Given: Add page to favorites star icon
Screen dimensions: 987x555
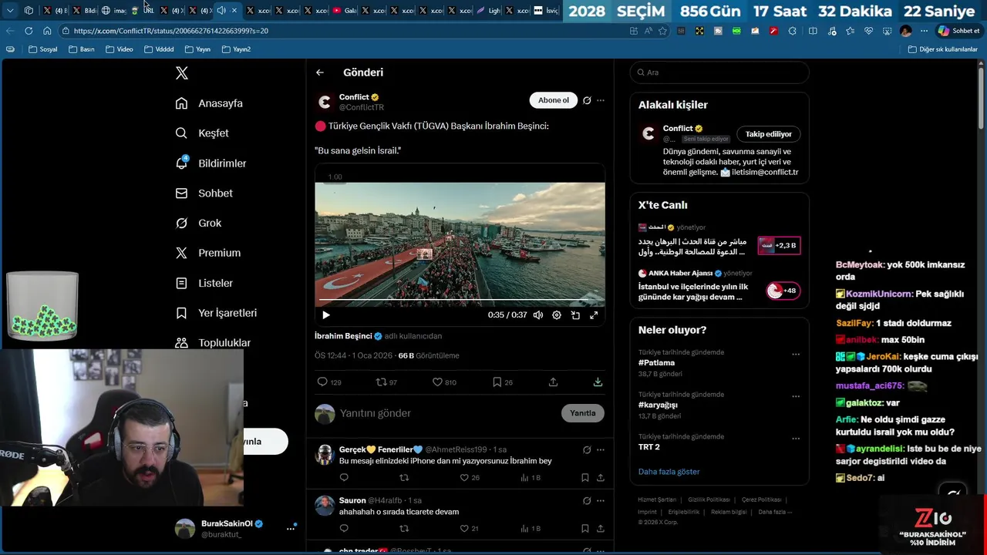Looking at the screenshot, I should tap(662, 31).
